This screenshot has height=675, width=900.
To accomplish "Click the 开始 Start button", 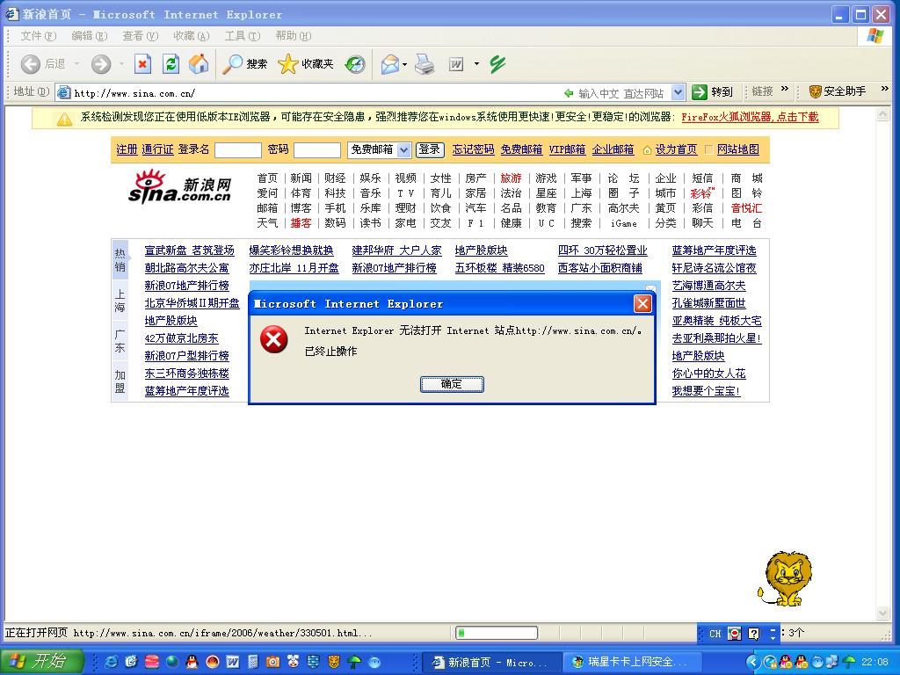I will coord(42,661).
